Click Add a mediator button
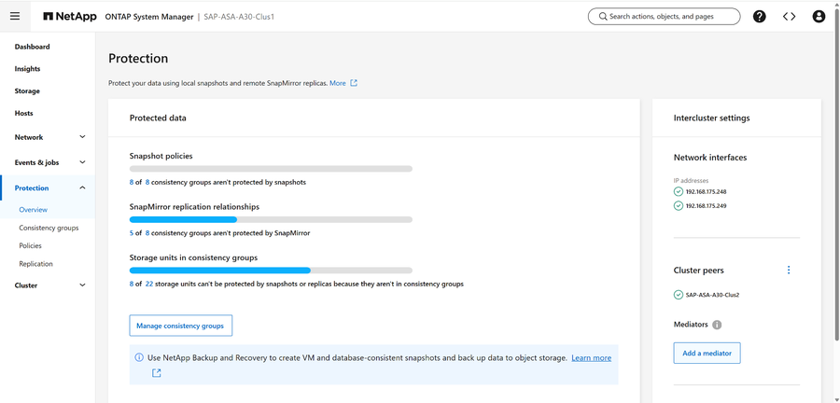 pyautogui.click(x=707, y=354)
